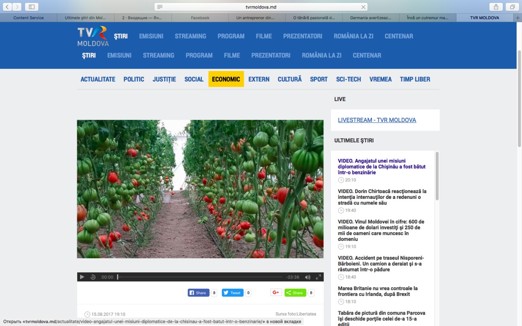Open the Safari share icon

point(496,7)
